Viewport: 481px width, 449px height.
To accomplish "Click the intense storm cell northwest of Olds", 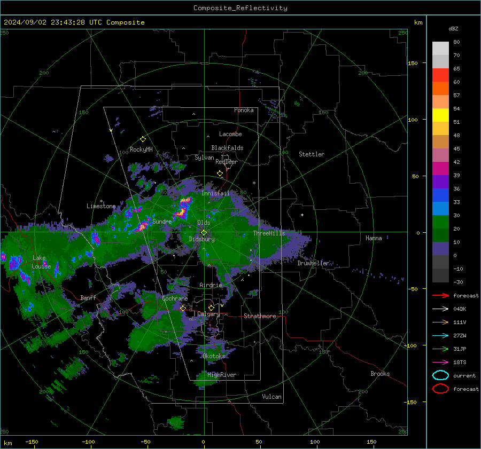I will [183, 208].
